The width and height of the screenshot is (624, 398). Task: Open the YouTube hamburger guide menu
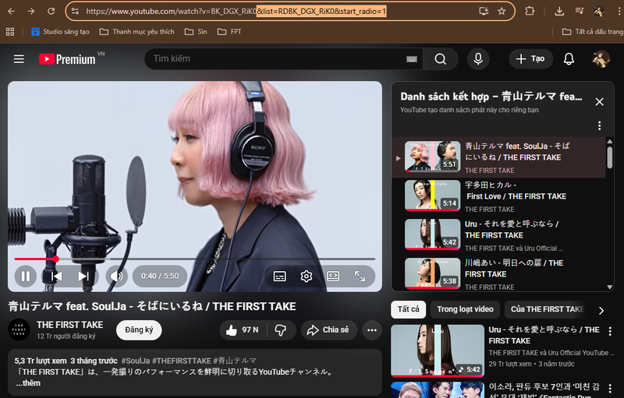(19, 59)
